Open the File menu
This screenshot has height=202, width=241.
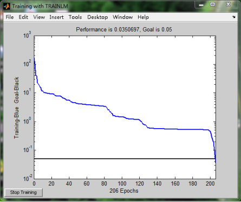pyautogui.click(x=10, y=17)
